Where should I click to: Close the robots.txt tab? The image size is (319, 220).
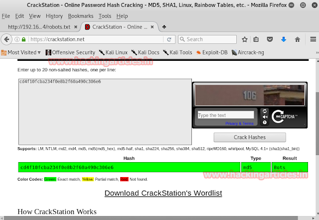click(75, 27)
